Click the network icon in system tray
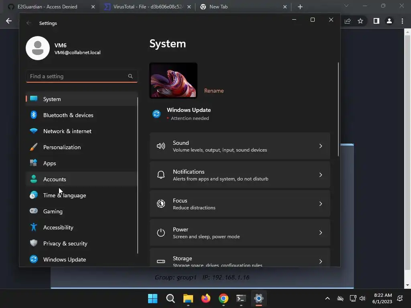Screen dimensions: 411x308 (353, 298)
